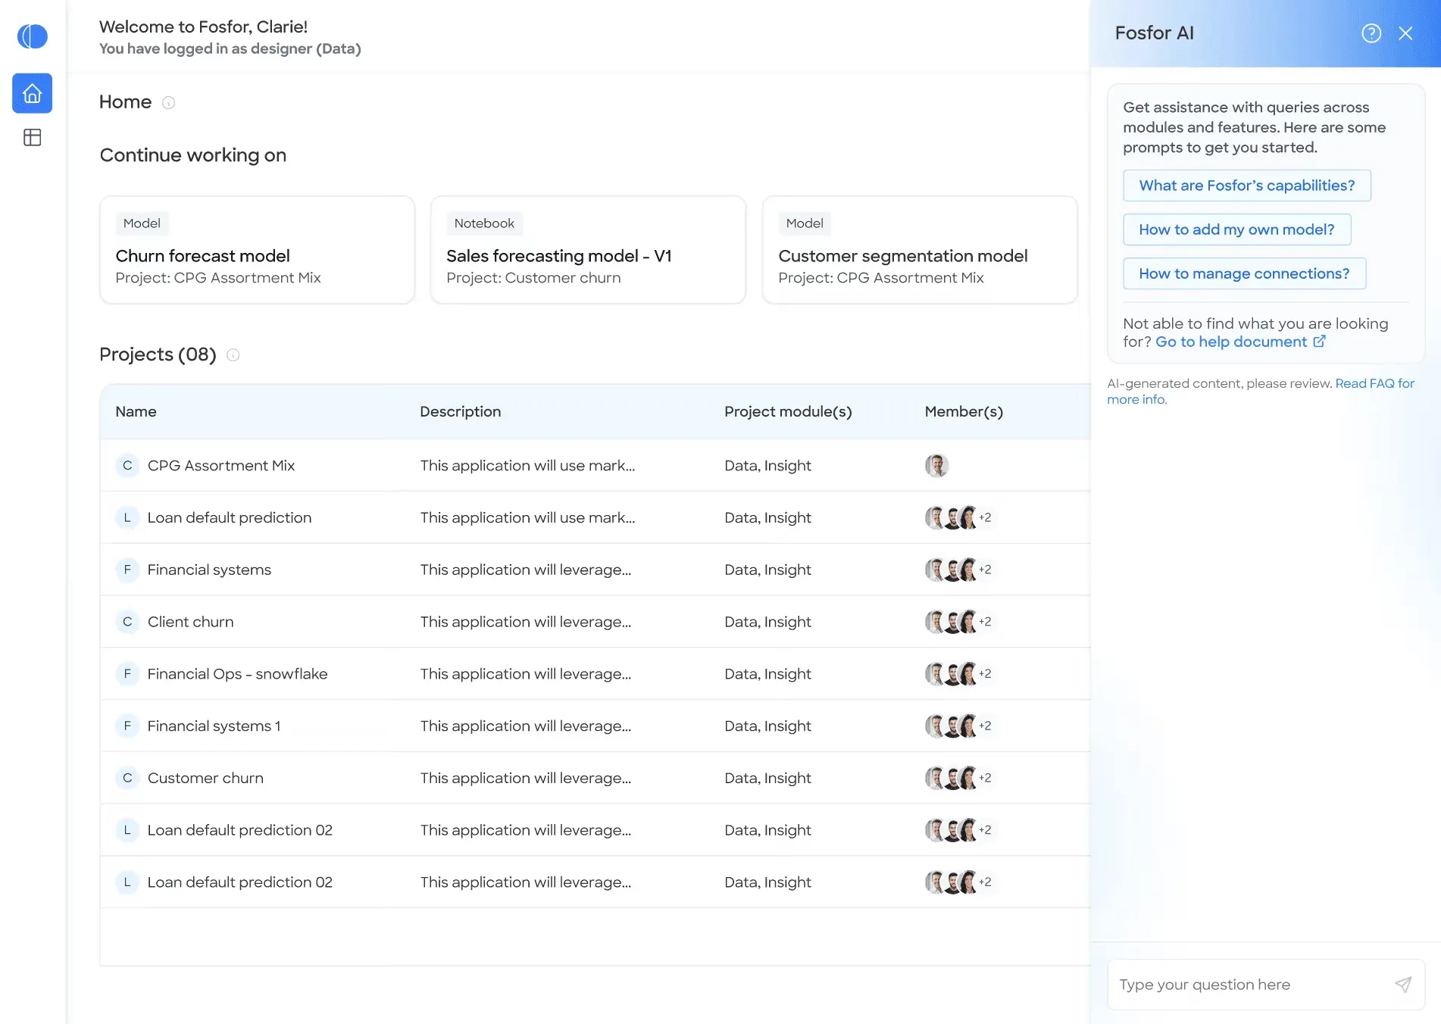Click member avatars in Financial Ops - snowflake row
This screenshot has height=1024, width=1441.
coord(958,674)
